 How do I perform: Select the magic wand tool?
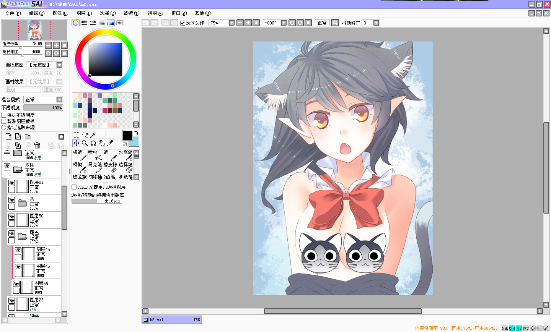[x=93, y=135]
